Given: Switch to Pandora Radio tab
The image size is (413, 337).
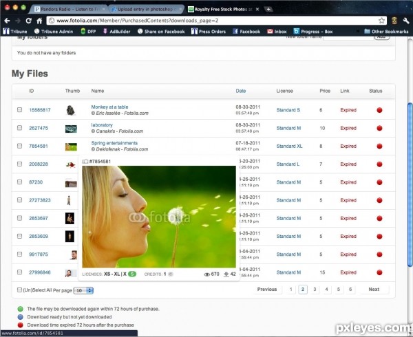Looking at the screenshot, I should 70,9.
